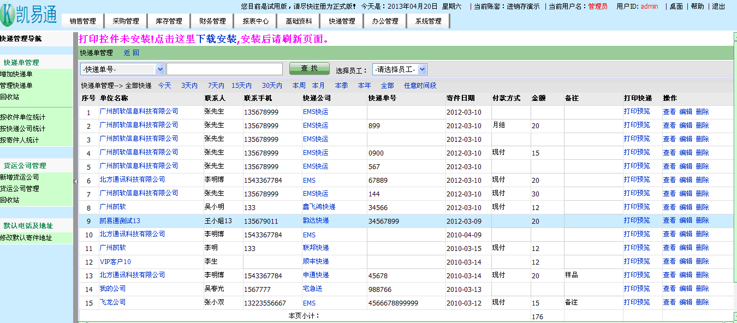This screenshot has height=323, width=737.
Task: Open 广州凯软 company in row 8
Action: 112,207
